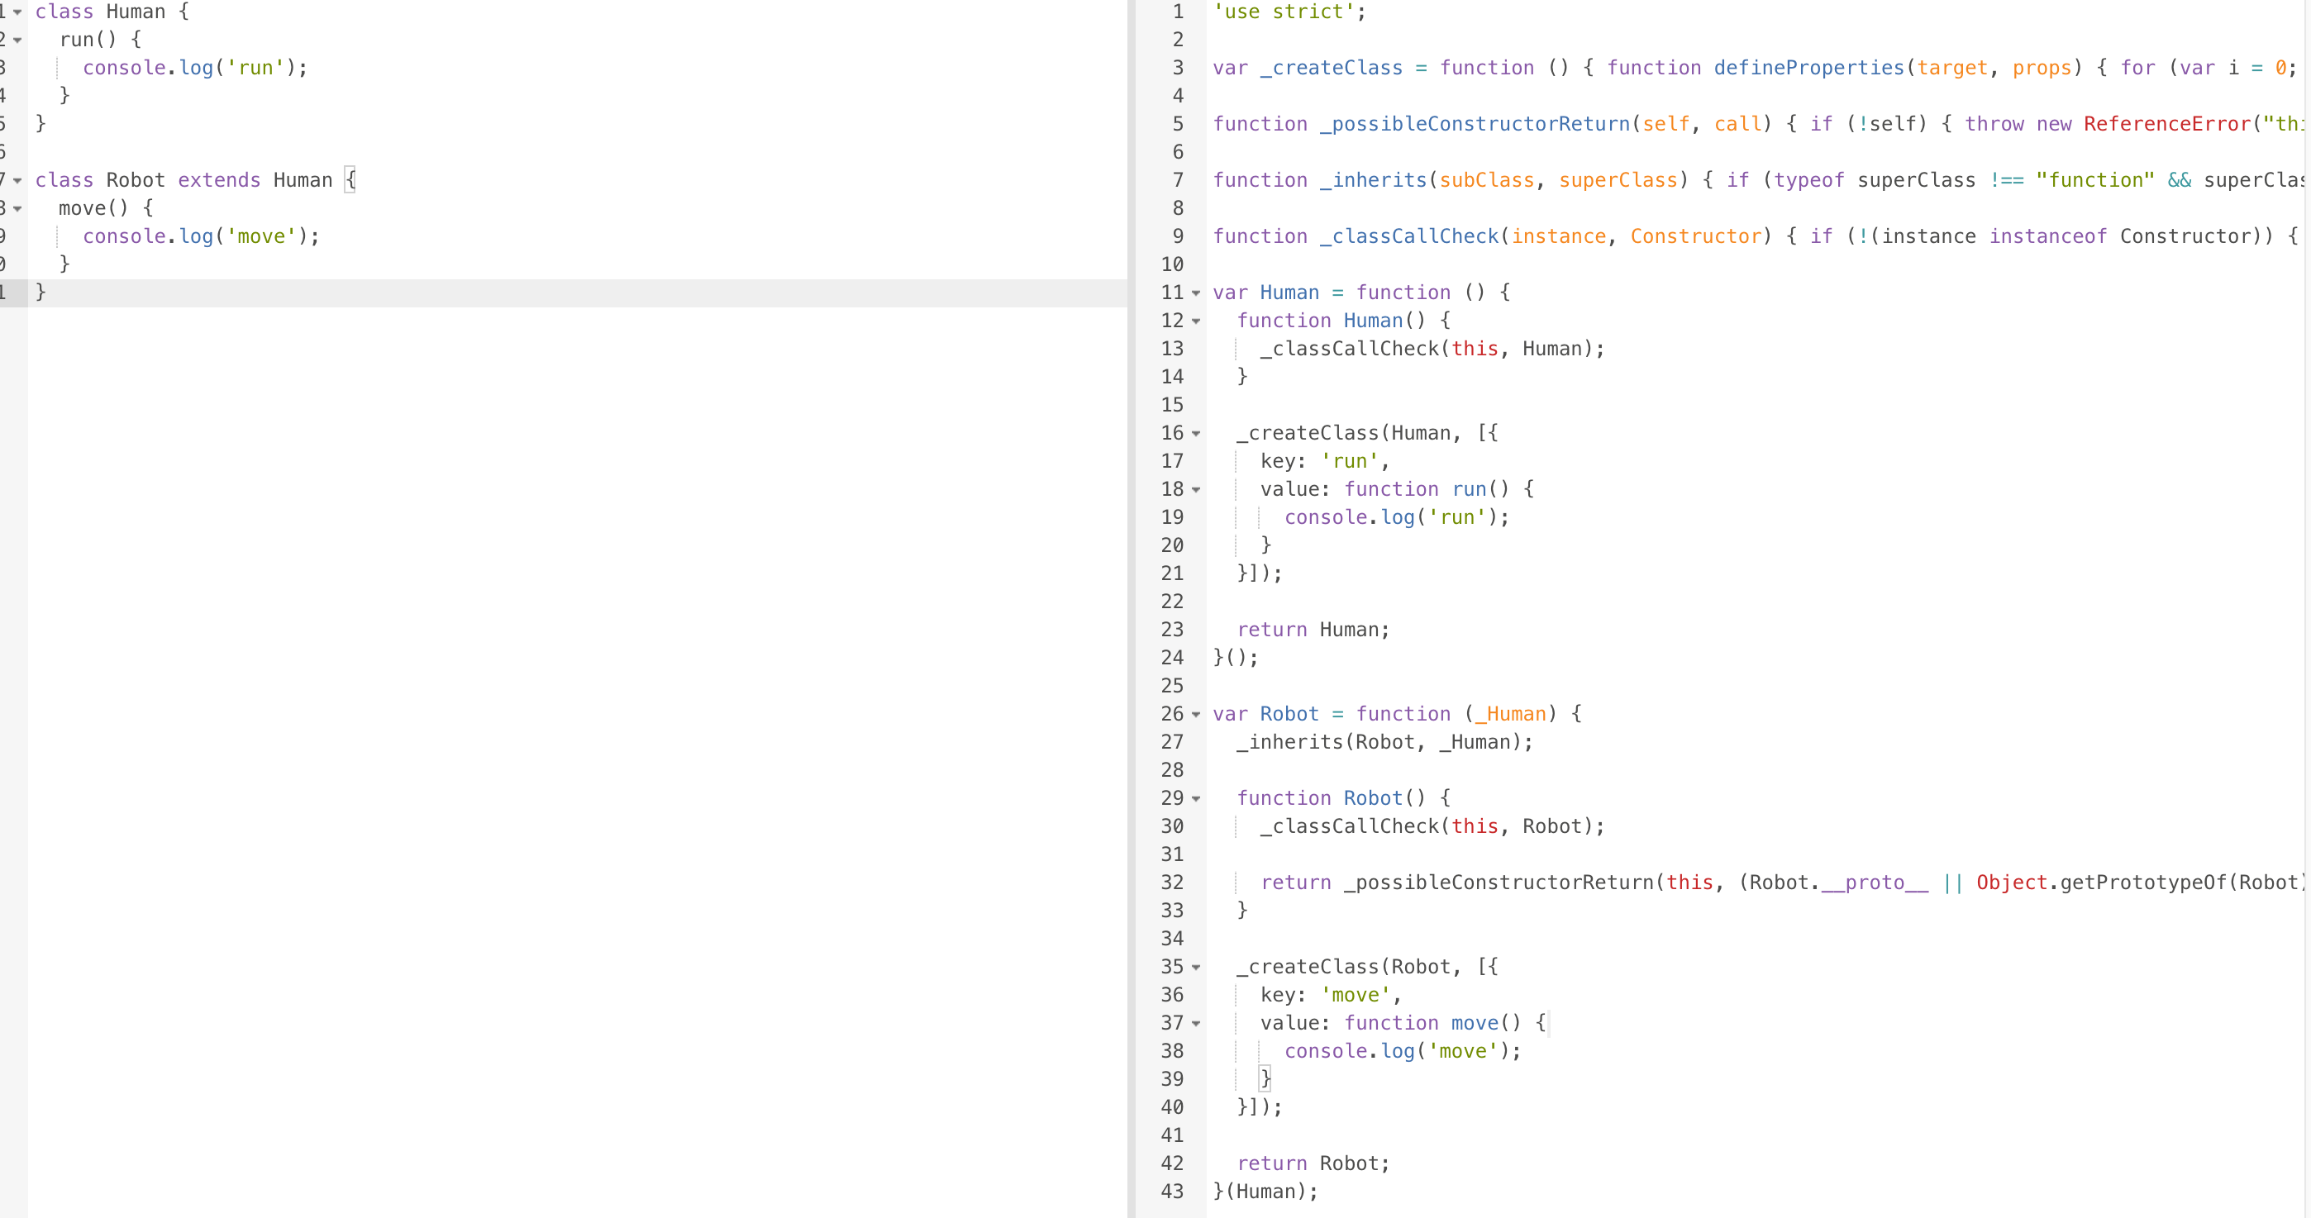Click the vertical divider between editor panes

click(1132, 609)
